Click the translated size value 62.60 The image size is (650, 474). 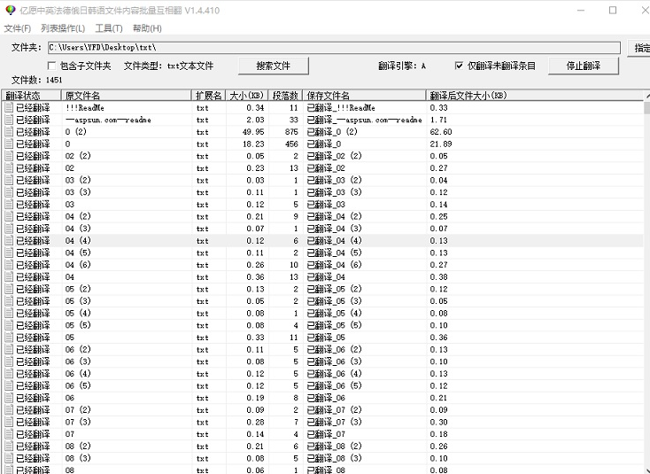point(441,132)
